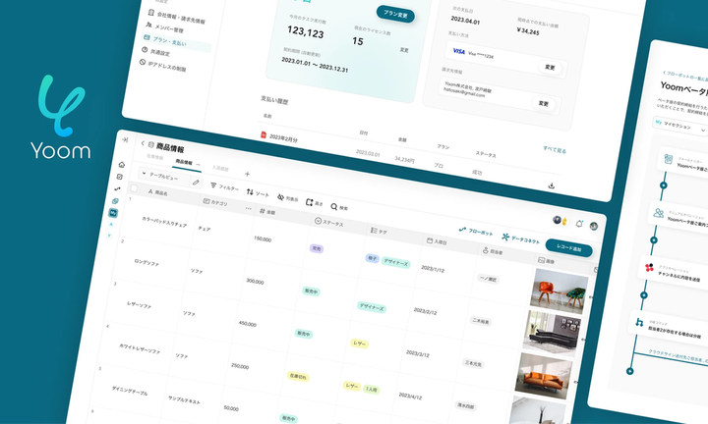Open the フローボット link above the table

[x=476, y=232]
